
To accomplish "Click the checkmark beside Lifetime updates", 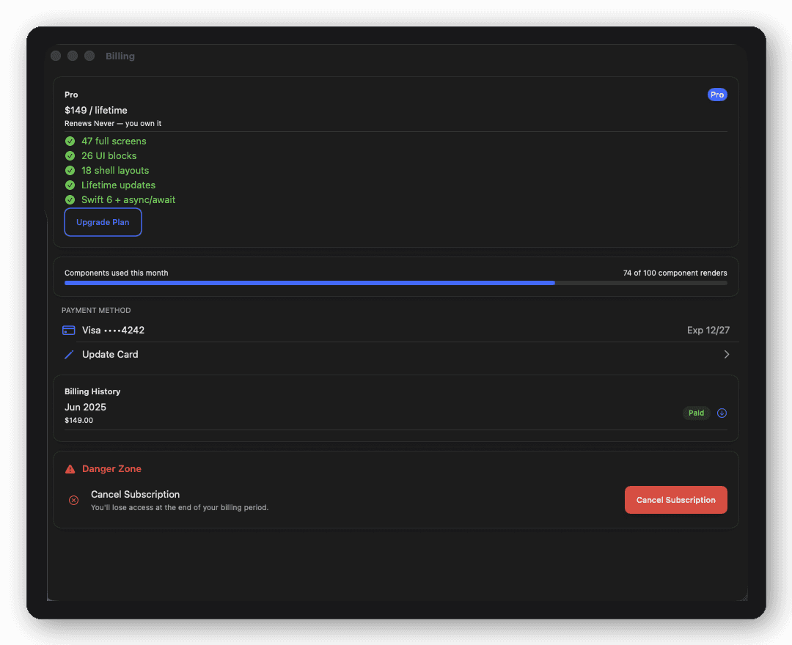I will click(x=70, y=185).
